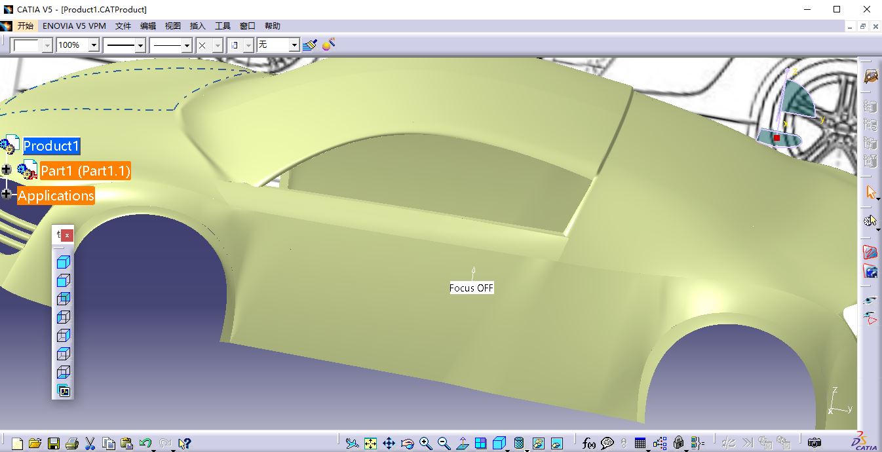Open the 帮助 menu
This screenshot has width=882, height=452.
[273, 26]
